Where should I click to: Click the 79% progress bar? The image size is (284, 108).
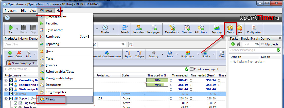pos(157,85)
